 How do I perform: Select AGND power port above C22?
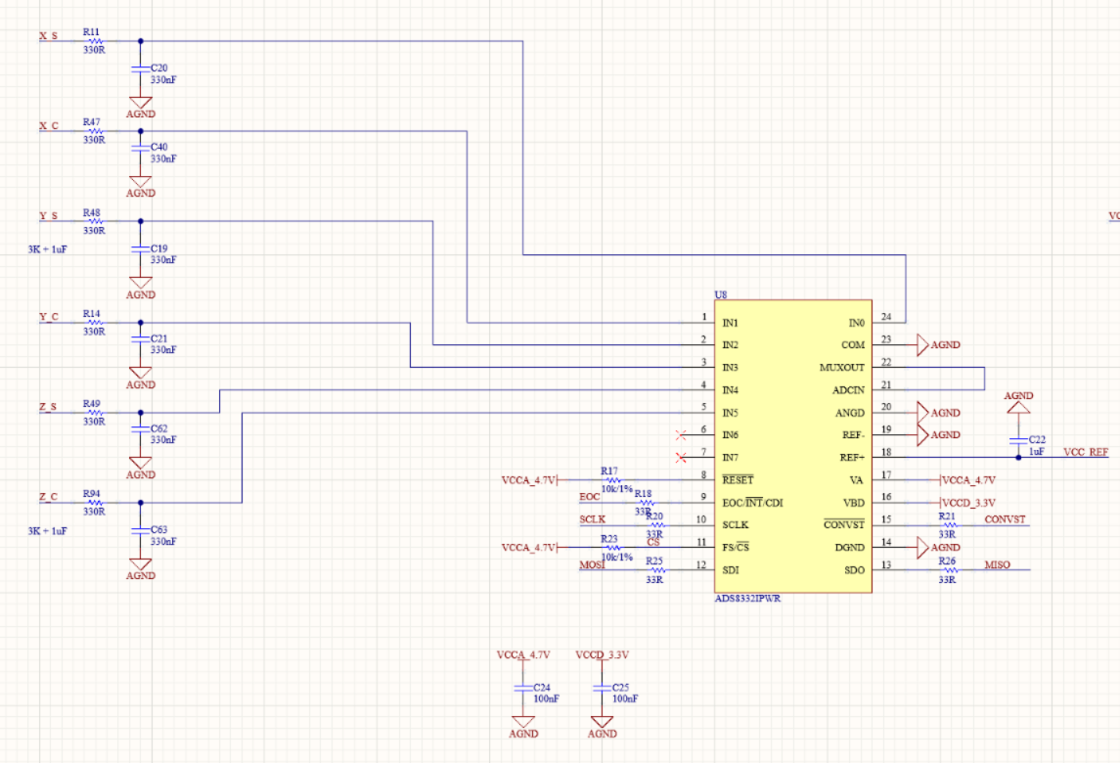(x=1018, y=402)
